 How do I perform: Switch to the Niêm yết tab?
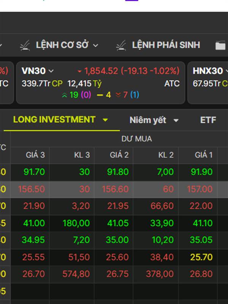148,120
